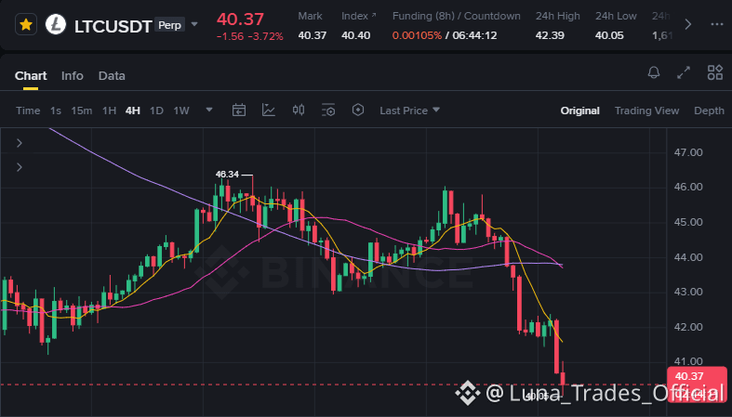Switch to the Depth chart view
This screenshot has height=417, width=732.
[709, 111]
